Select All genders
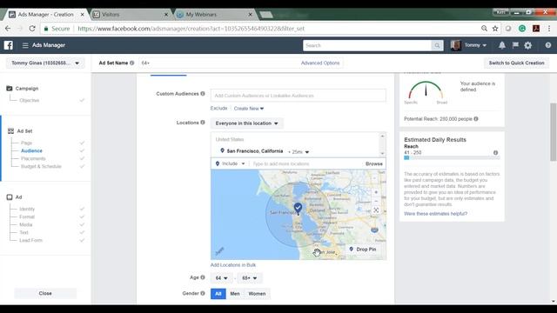Image resolution: width=557 pixels, height=313 pixels. tap(218, 294)
